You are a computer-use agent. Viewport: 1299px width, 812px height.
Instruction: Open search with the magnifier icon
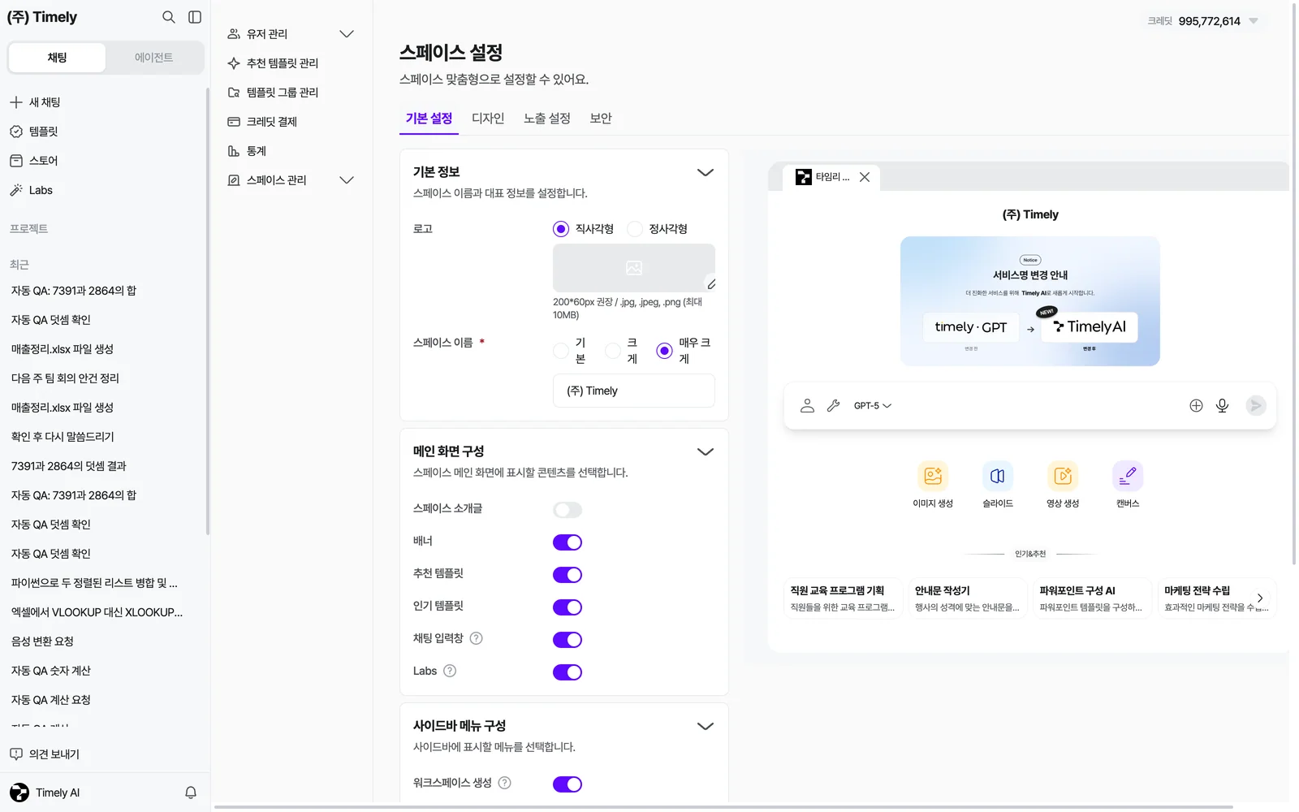[168, 17]
